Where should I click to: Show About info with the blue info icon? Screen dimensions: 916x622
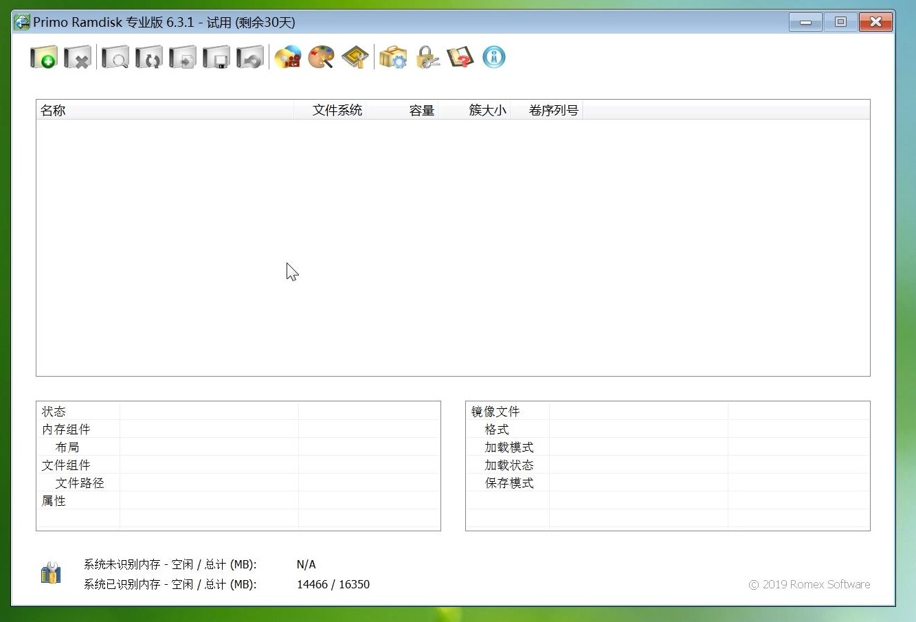[x=493, y=57]
